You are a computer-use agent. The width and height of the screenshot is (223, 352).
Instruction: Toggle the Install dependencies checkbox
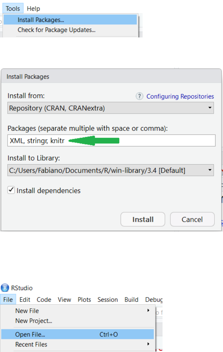pos(11,190)
